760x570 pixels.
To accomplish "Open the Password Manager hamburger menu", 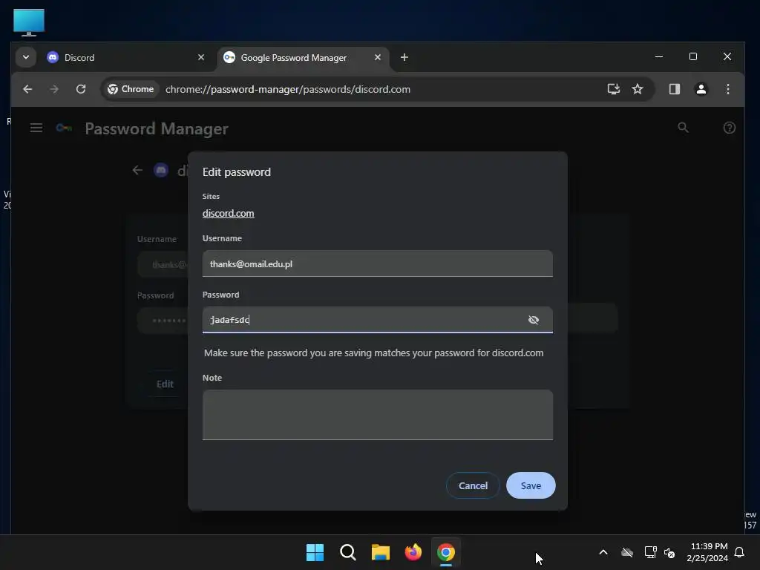I will tap(36, 128).
